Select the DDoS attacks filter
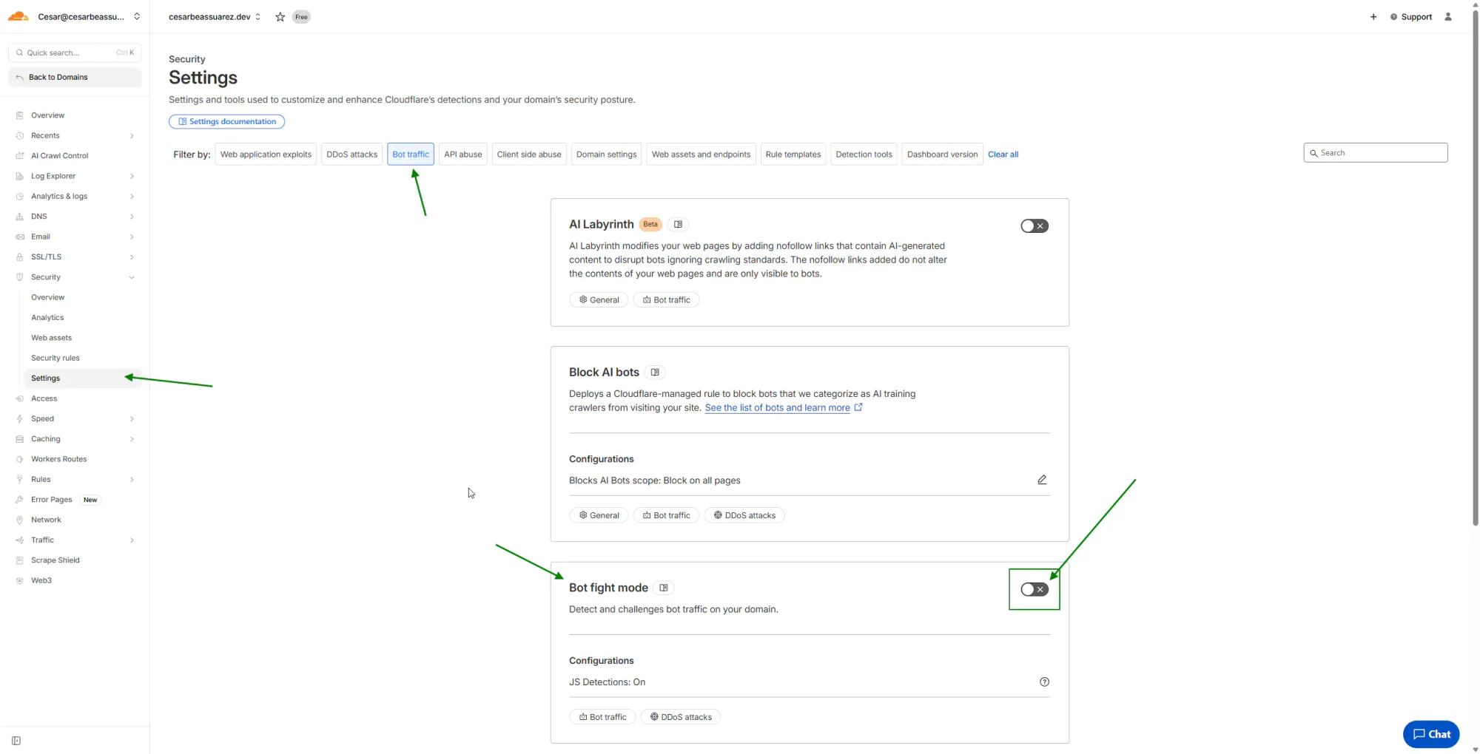 351,154
